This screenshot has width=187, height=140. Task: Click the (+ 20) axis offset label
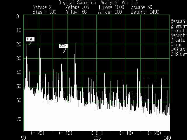point(155,133)
